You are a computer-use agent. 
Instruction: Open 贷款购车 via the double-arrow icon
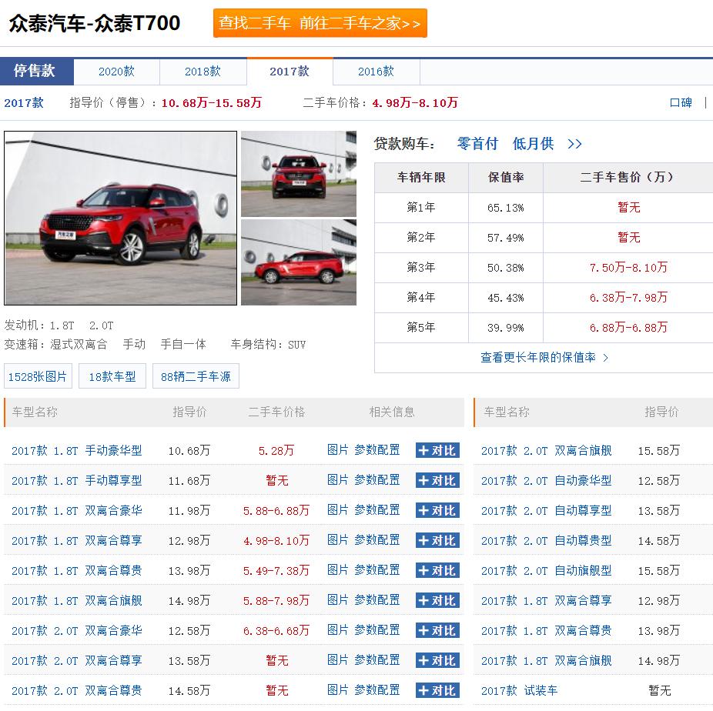click(x=575, y=144)
